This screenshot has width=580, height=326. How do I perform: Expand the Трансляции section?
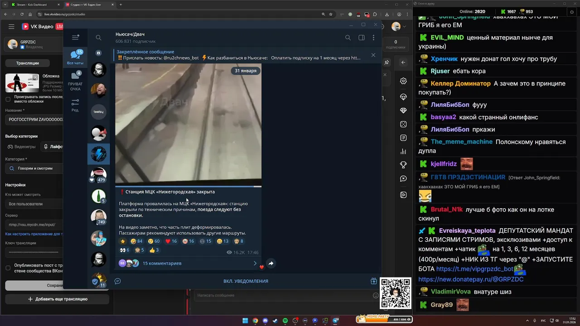click(27, 63)
